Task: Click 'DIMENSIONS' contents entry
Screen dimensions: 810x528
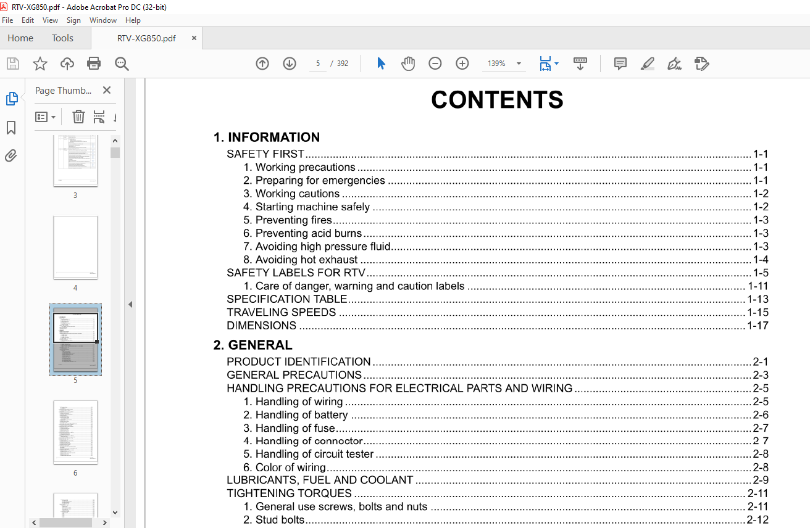Action: click(x=498, y=326)
